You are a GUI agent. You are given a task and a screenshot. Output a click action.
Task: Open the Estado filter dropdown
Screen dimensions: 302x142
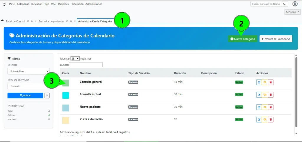pyautogui.click(x=29, y=71)
